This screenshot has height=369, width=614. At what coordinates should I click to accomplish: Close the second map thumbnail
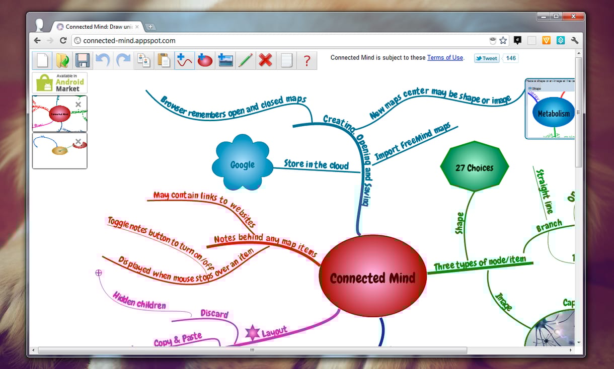(x=78, y=142)
